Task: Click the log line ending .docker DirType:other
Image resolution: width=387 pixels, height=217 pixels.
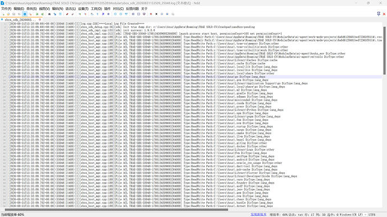Action: coord(137,146)
